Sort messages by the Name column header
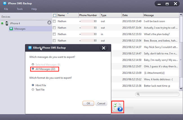 point(61,15)
